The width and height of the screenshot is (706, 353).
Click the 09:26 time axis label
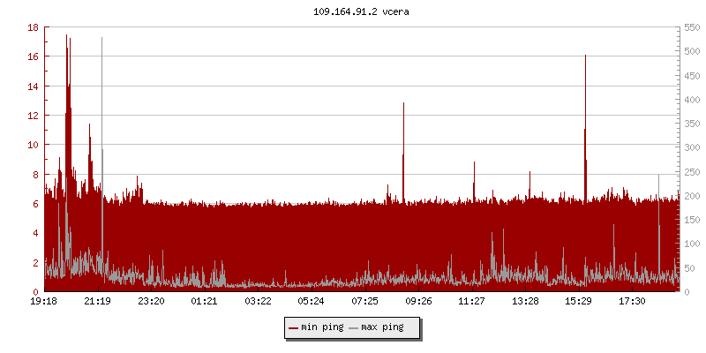(x=418, y=302)
